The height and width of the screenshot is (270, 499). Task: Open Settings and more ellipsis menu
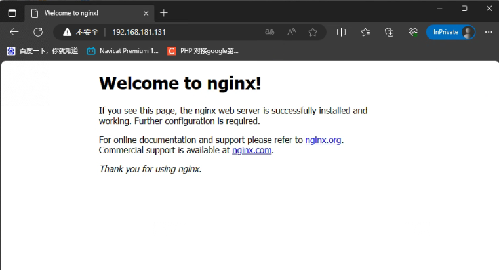pos(489,32)
